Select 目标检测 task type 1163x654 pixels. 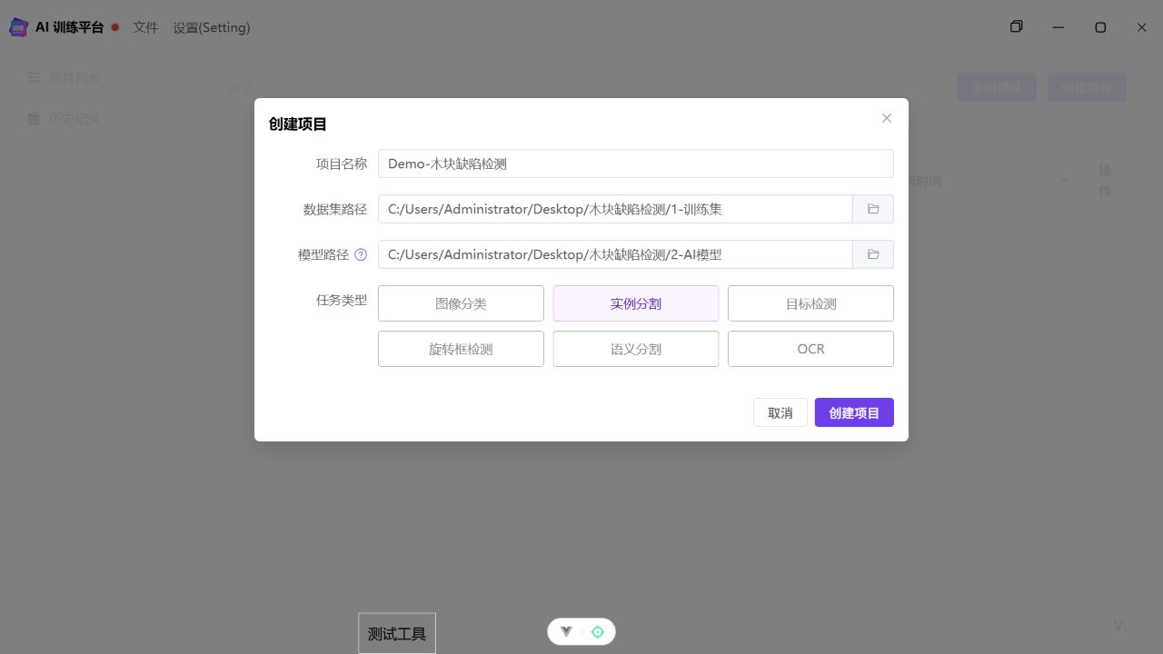coord(810,303)
